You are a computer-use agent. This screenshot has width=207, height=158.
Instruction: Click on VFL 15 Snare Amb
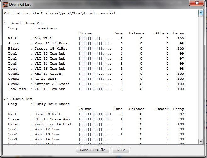pyautogui.click(x=52, y=119)
